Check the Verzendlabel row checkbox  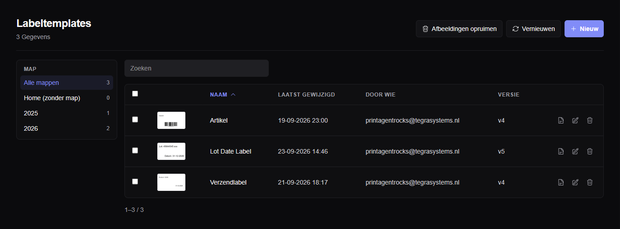(135, 181)
